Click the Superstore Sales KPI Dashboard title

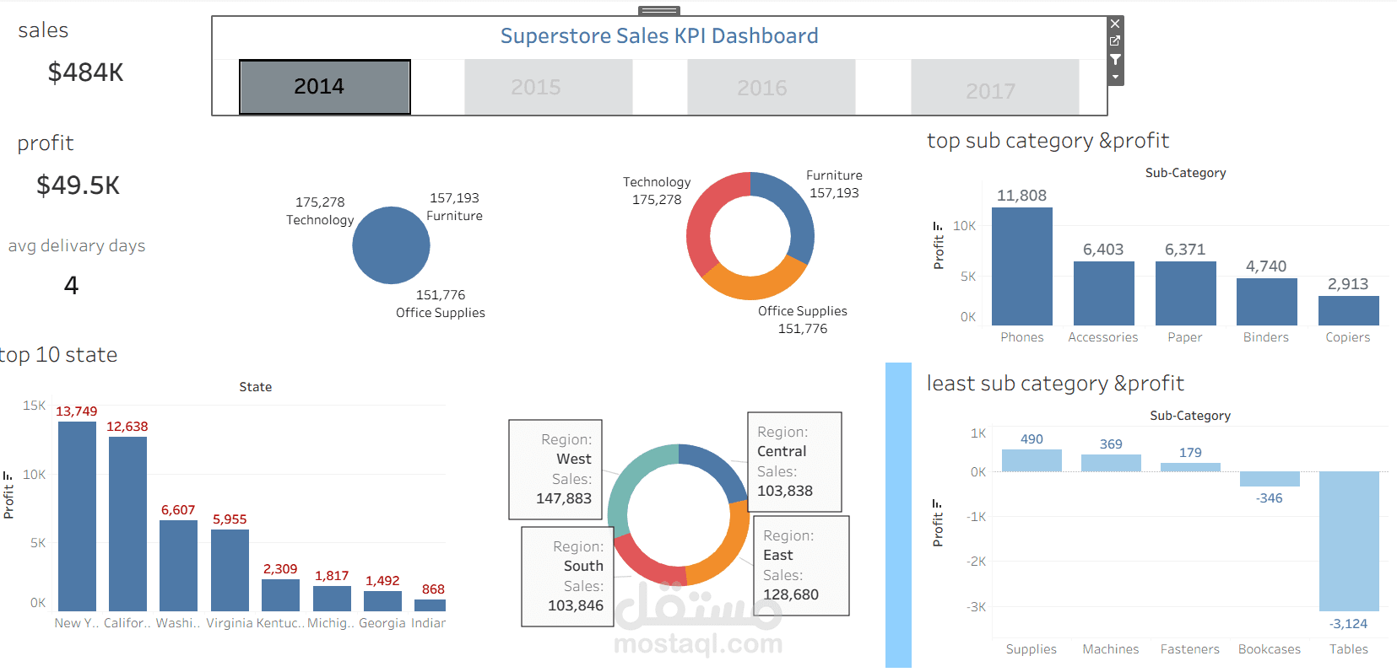(x=659, y=36)
